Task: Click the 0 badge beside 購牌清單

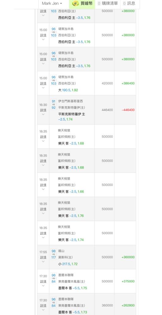Action: (99, 3)
